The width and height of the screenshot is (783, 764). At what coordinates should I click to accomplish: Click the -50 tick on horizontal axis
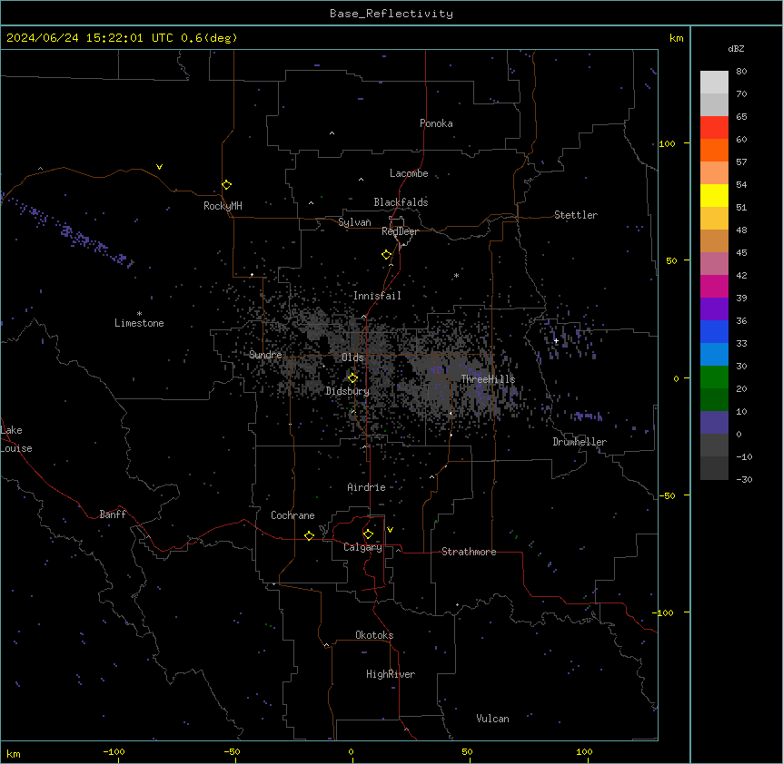pos(232,751)
